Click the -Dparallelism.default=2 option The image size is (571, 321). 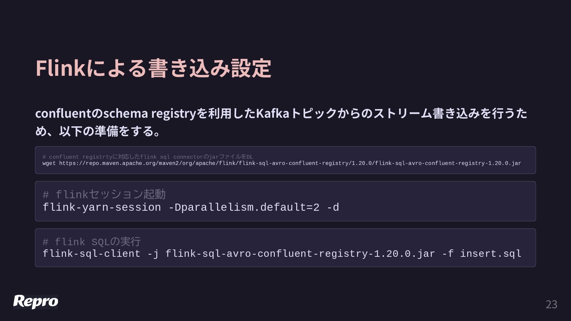(244, 207)
